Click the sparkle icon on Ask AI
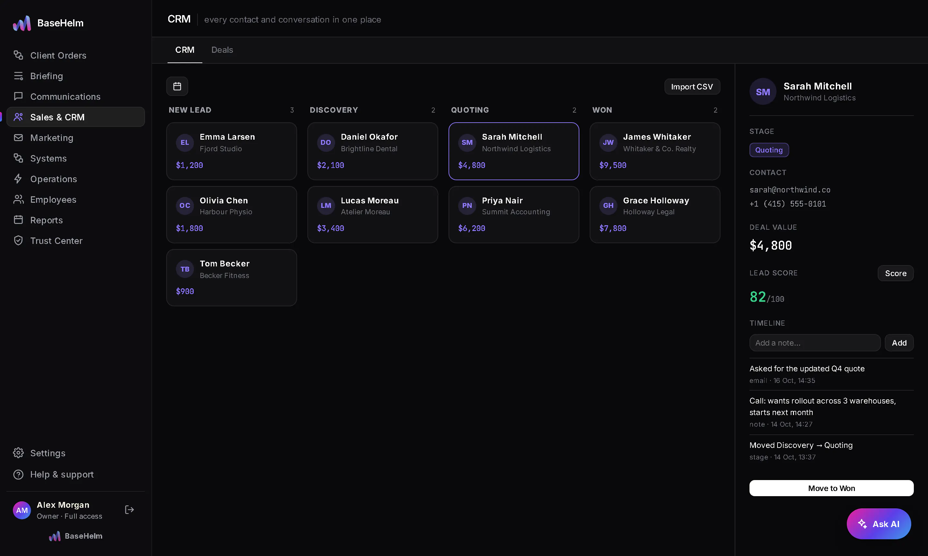 [862, 524]
